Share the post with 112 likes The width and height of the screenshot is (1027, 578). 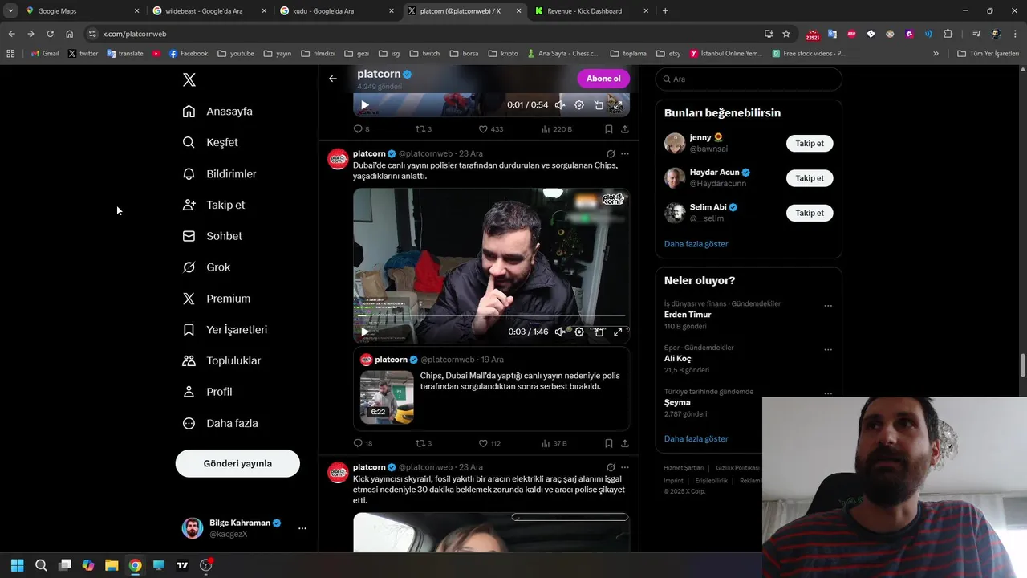pos(625,443)
